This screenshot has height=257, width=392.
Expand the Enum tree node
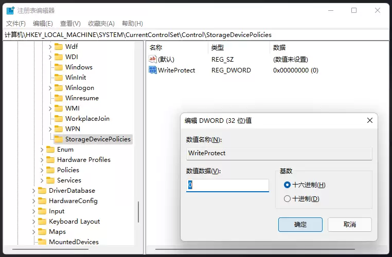click(42, 150)
